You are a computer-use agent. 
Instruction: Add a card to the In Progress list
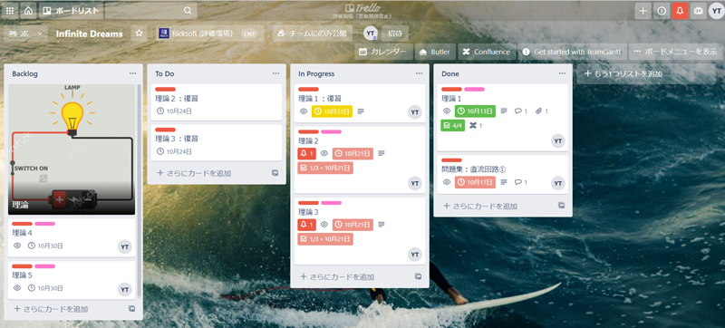337,276
